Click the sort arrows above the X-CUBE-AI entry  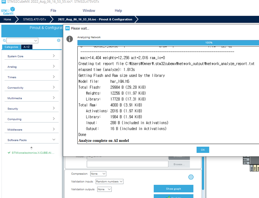coord(31,148)
